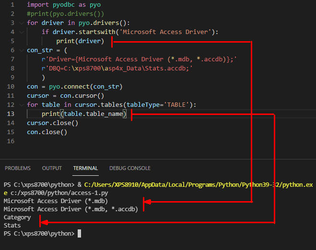Click 'con.cursor()' on line 11
The width and height of the screenshot is (316, 250).
82,96
